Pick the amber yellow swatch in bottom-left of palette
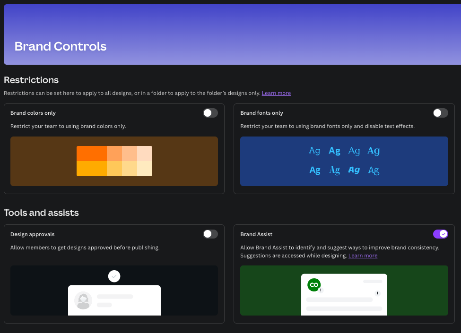Screen dimensions: 461x333 92,169
